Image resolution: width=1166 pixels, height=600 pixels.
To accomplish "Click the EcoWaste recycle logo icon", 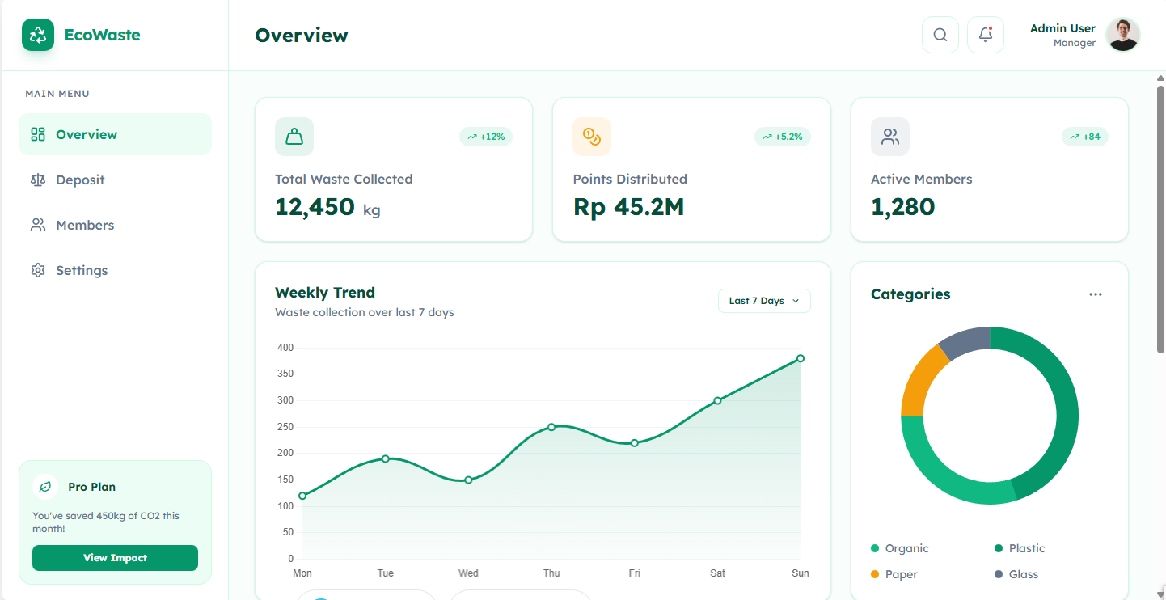I will click(x=38, y=35).
